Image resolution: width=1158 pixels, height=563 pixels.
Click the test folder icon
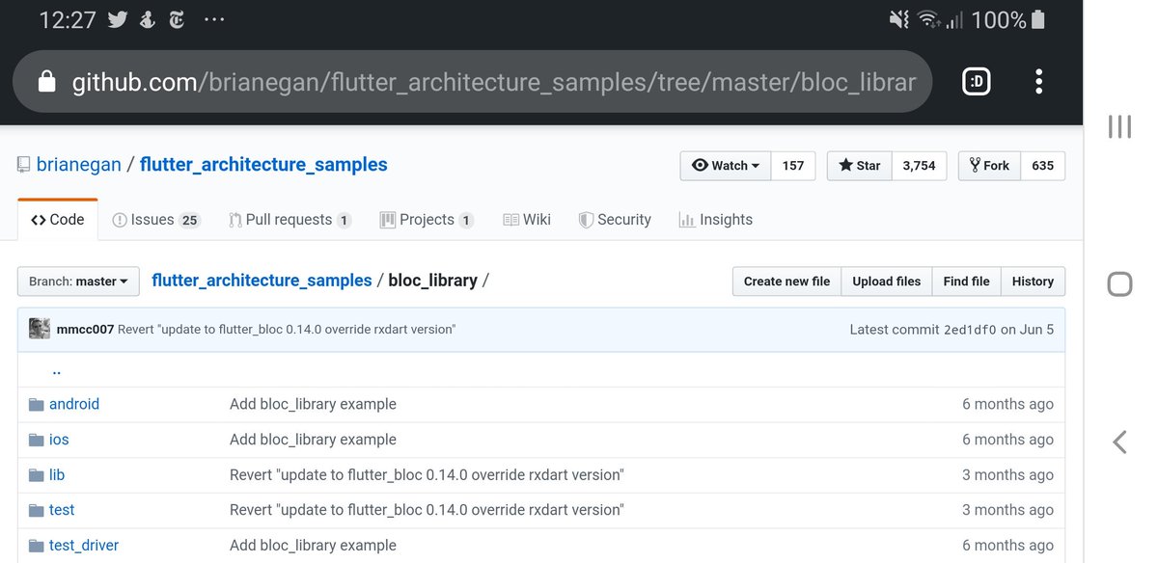(37, 510)
